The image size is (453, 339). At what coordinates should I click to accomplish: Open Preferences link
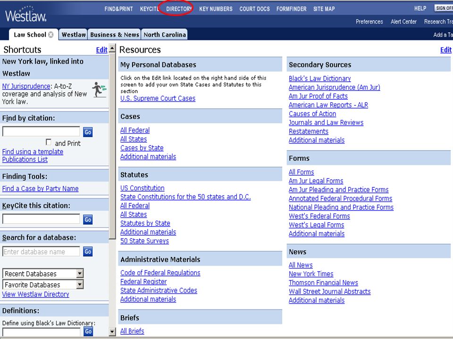[x=369, y=22]
